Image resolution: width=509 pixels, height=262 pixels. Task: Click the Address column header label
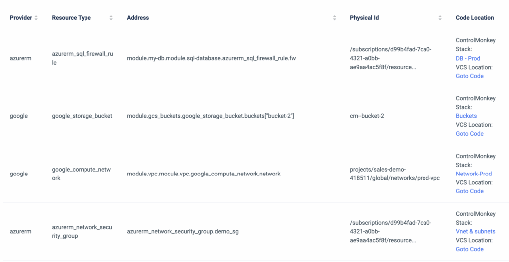[x=138, y=18]
